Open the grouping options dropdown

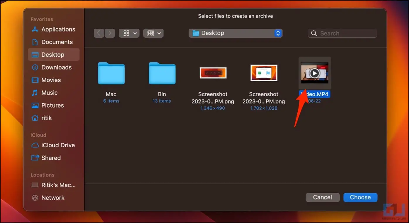click(x=153, y=33)
